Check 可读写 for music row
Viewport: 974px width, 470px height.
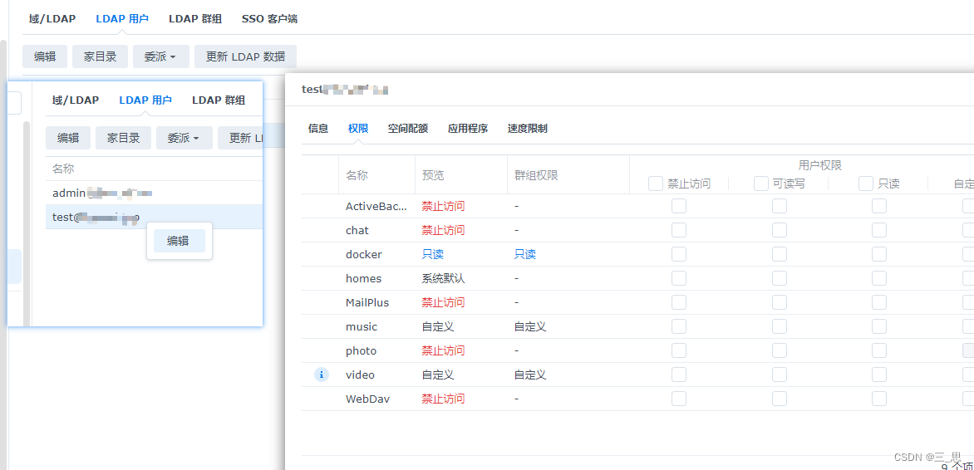(780, 326)
